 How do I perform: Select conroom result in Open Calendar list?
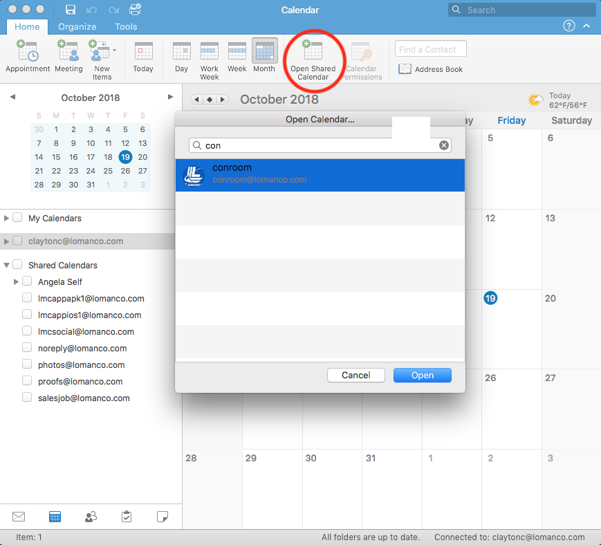[x=320, y=175]
